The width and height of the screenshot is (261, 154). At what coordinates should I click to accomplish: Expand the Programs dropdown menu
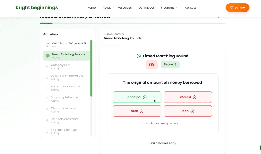coord(169,8)
